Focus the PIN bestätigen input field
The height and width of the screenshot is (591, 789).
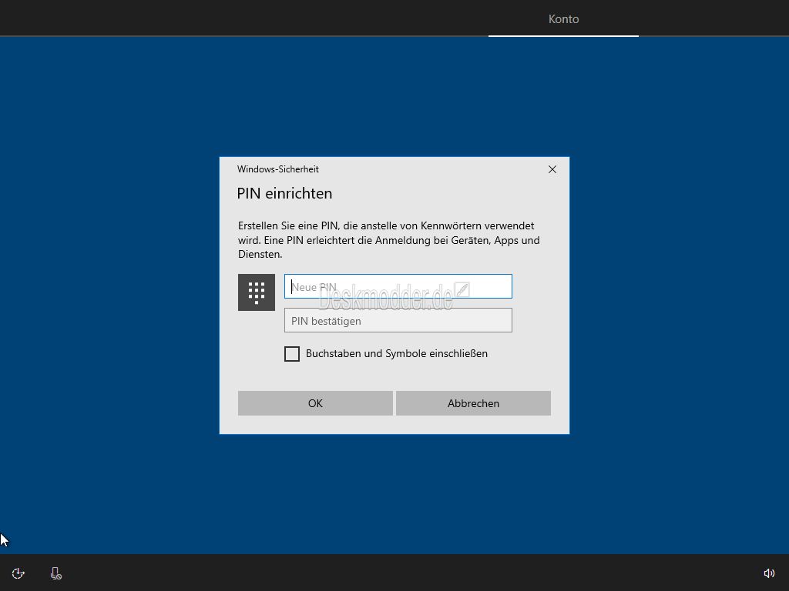tap(398, 321)
